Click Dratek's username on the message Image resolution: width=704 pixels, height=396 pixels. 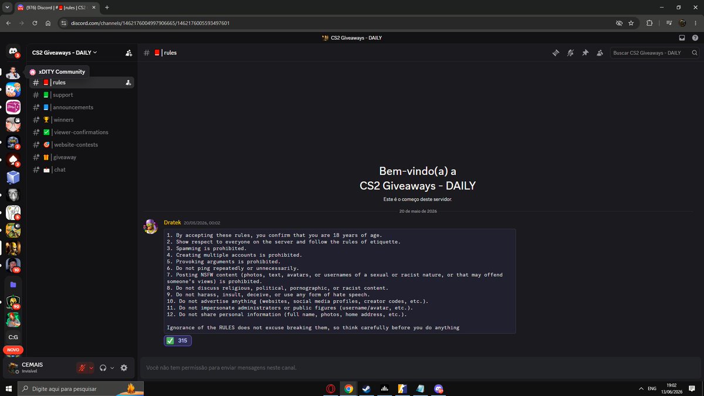tap(172, 223)
